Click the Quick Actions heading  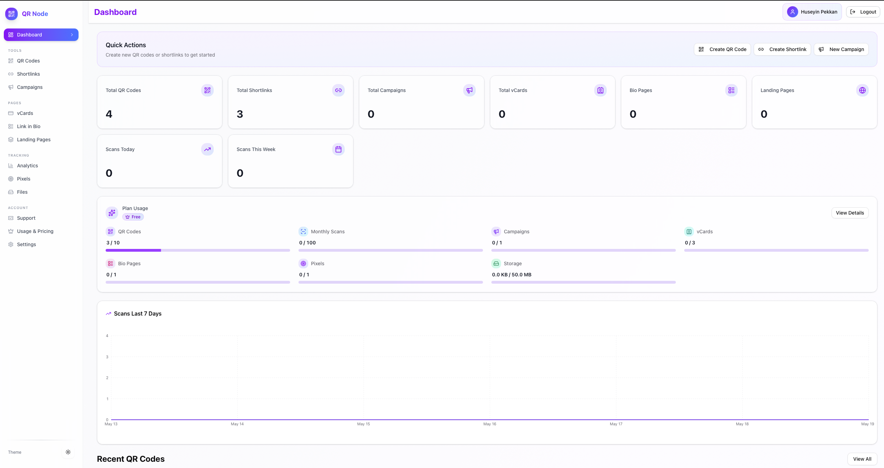[126, 45]
